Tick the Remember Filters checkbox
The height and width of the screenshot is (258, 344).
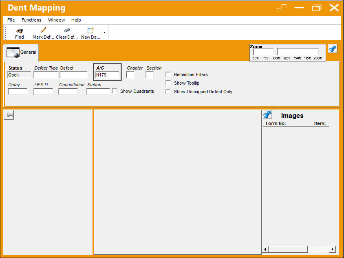(168, 74)
